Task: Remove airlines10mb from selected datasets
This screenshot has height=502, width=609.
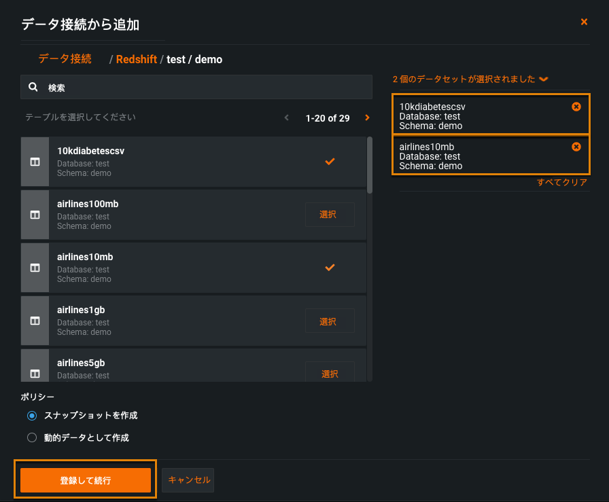Action: click(x=576, y=147)
